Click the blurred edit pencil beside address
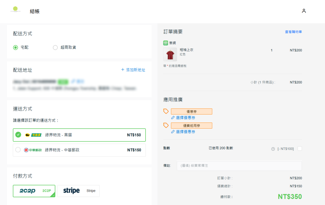The height and width of the screenshot is (205, 325). (x=73, y=82)
